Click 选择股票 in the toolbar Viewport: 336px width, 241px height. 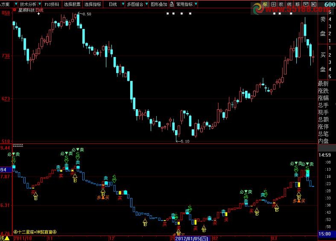(72, 4)
